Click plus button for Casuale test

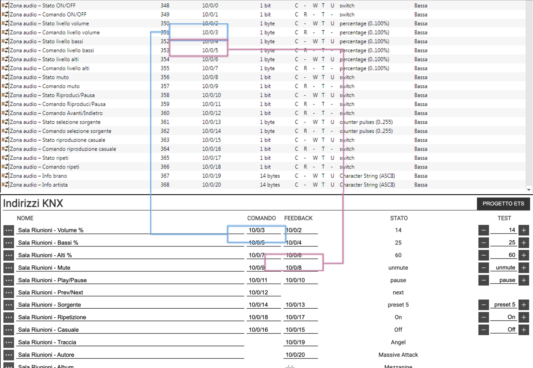pyautogui.click(x=524, y=330)
